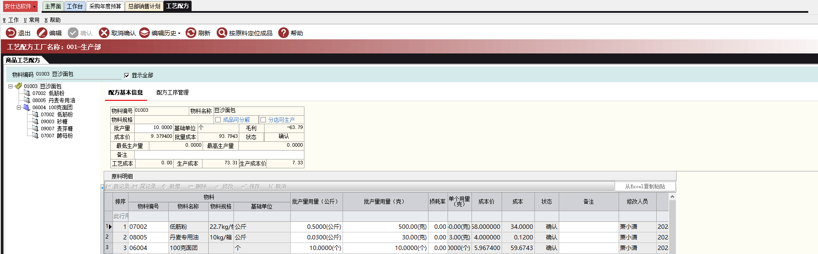This screenshot has width=818, height=254.
Task: Select 07002 低筋粉 under 豆沙面包
Action: pos(48,93)
